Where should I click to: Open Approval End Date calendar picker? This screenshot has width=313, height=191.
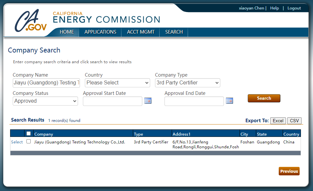(x=229, y=101)
